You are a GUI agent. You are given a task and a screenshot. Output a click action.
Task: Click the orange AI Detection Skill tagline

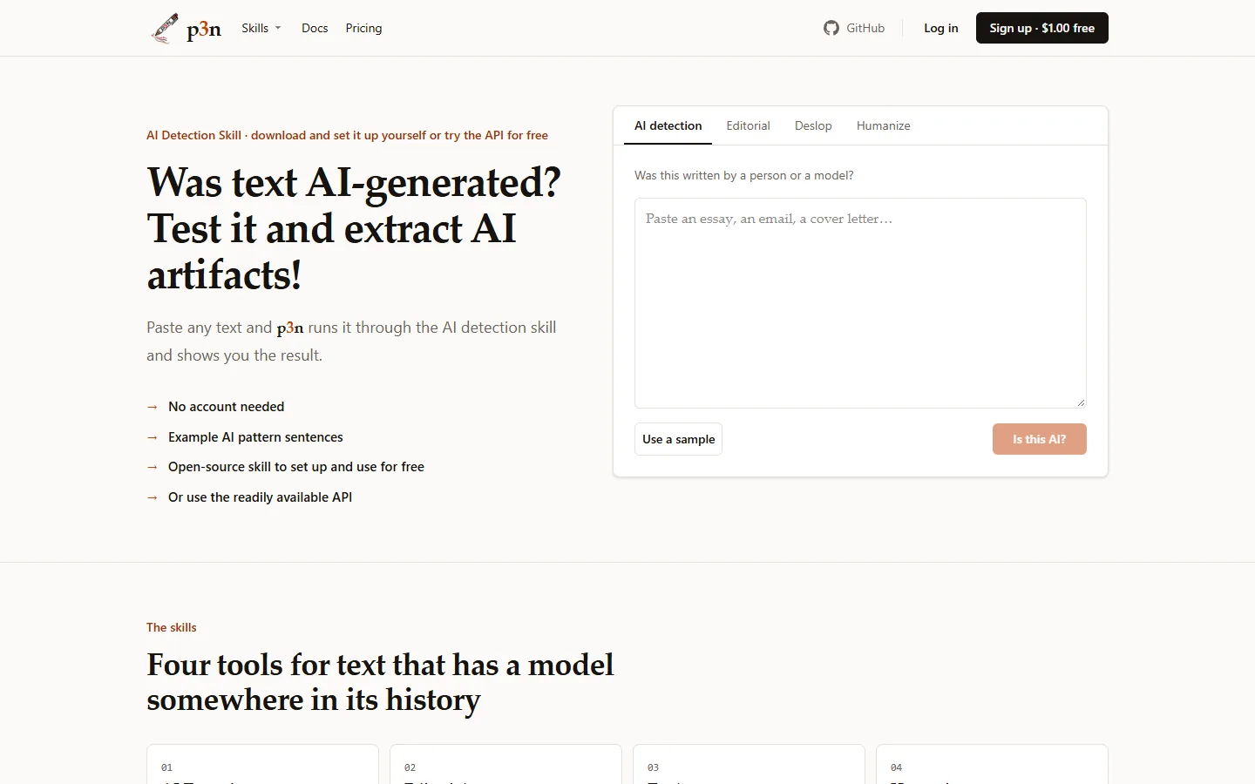347,135
